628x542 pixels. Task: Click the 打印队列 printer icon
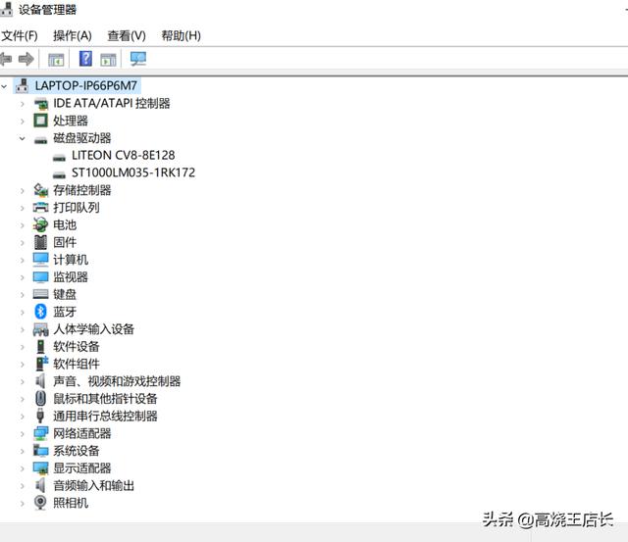[x=40, y=207]
